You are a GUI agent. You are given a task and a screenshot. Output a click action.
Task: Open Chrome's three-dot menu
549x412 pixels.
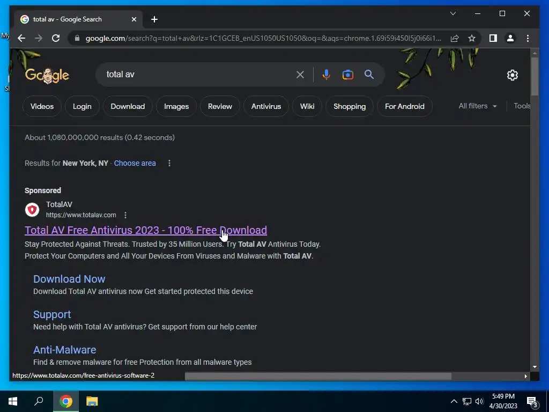pyautogui.click(x=528, y=38)
